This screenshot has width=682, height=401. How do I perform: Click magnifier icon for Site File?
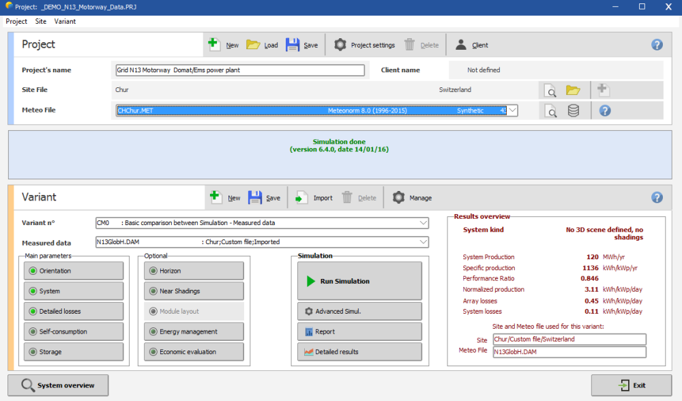point(550,90)
